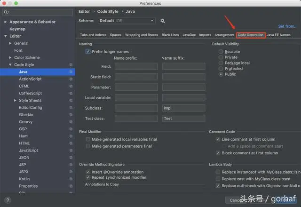Image resolution: width=301 pixels, height=207 pixels.
Task: Select Keymap in the sidebar
Action: tap(17, 29)
